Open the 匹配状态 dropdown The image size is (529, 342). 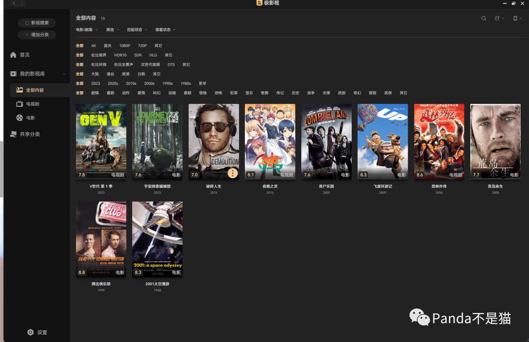137,30
